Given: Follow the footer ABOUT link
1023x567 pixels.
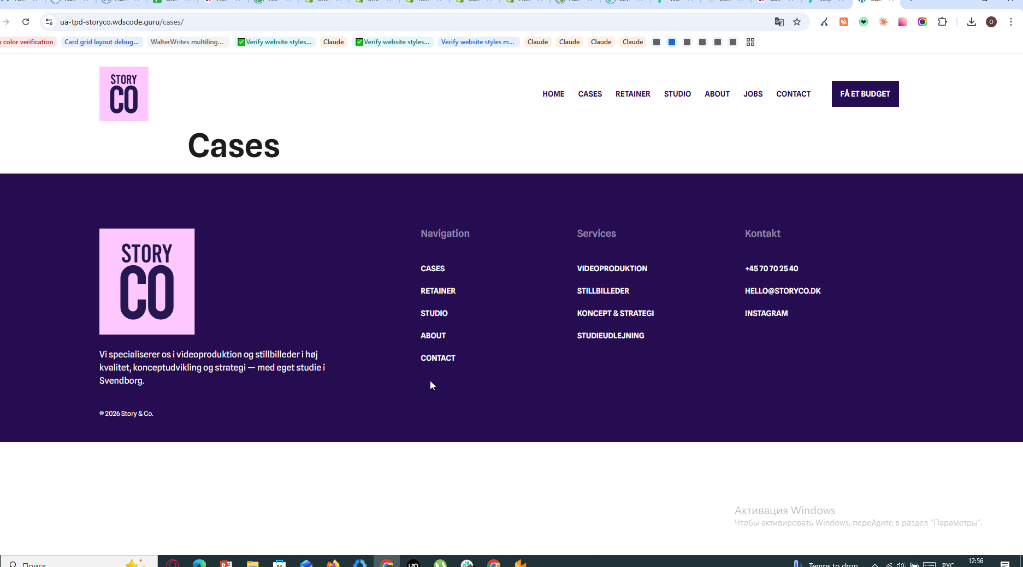Looking at the screenshot, I should 433,336.
